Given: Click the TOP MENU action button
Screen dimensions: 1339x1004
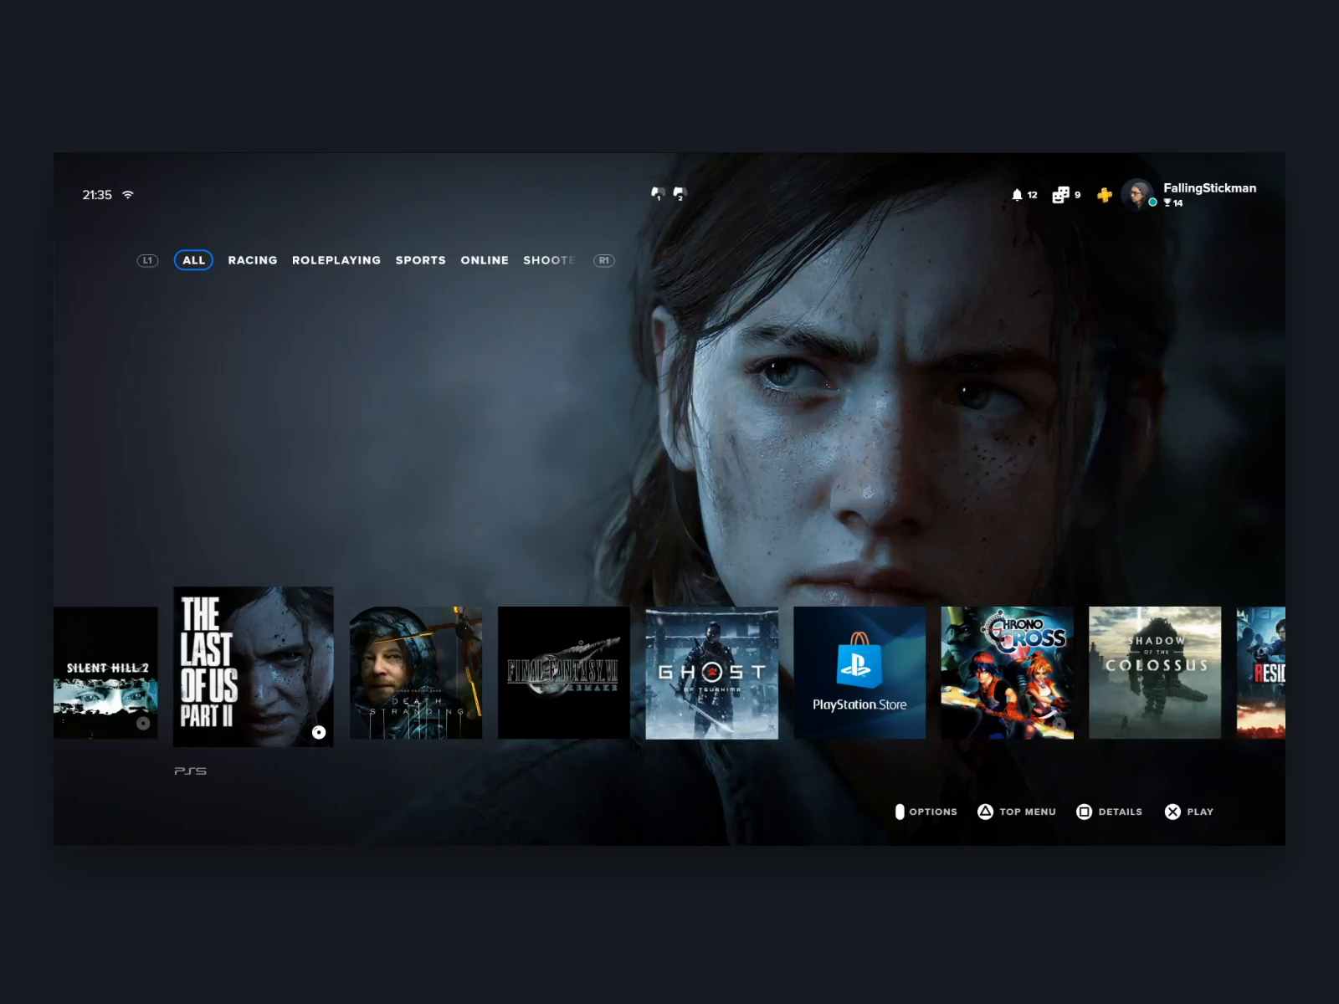Looking at the screenshot, I should point(1015,812).
